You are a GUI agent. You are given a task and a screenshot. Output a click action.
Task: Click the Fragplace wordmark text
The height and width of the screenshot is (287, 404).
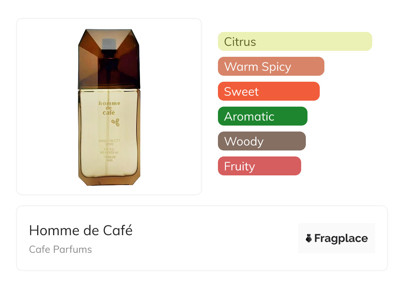341,239
